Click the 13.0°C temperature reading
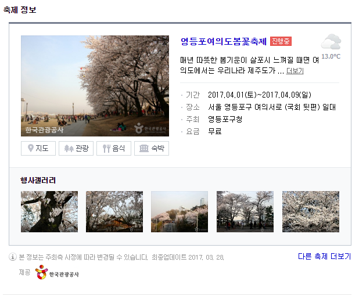 [331, 56]
